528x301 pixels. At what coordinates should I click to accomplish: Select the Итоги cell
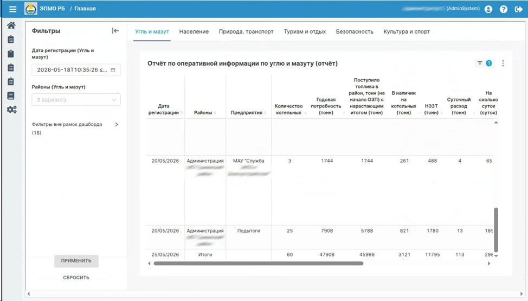(205, 254)
